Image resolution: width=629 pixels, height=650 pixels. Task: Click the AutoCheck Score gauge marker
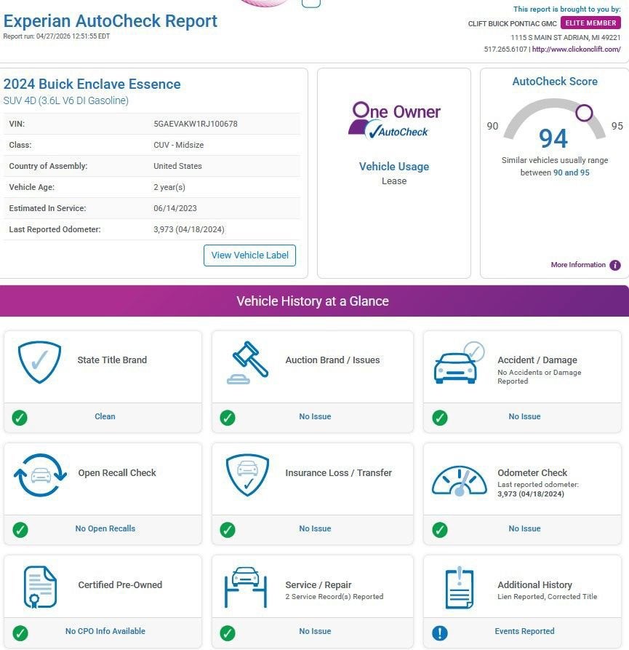coord(584,113)
